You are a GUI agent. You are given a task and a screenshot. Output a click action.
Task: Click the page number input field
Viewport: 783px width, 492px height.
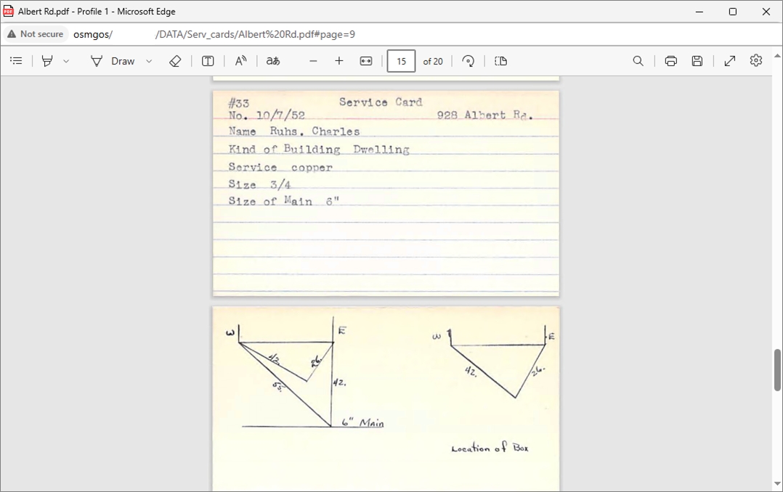click(401, 61)
